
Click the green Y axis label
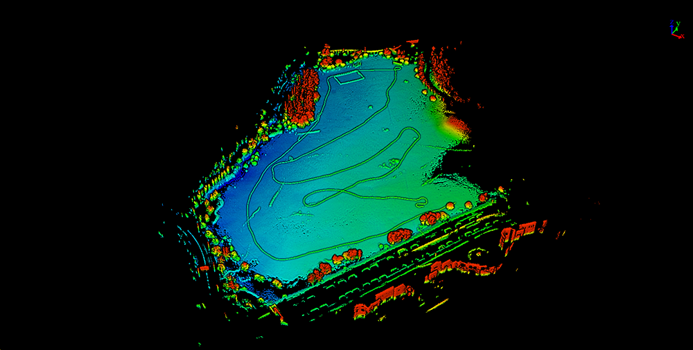pyautogui.click(x=678, y=24)
